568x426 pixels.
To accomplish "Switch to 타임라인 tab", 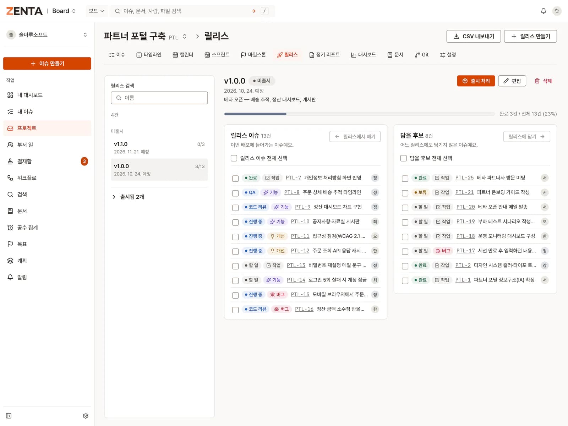I will coord(149,55).
